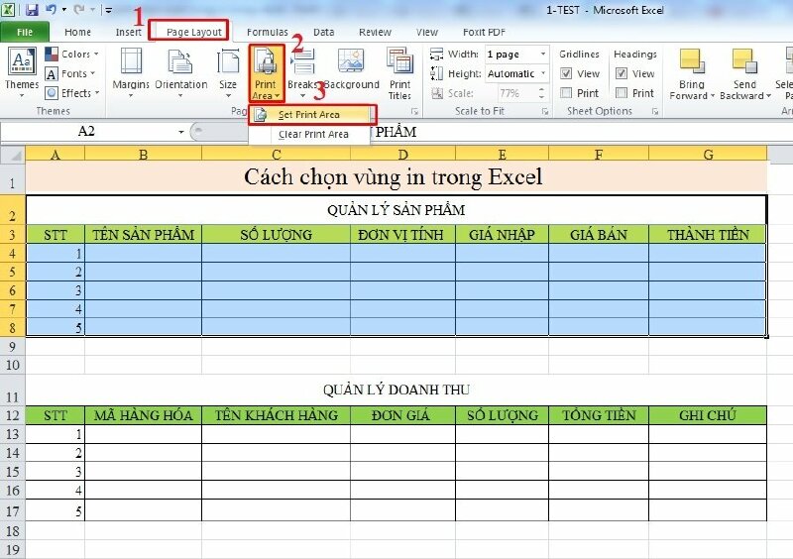The height and width of the screenshot is (559, 793).
Task: Toggle Gridlines View checkbox
Action: click(x=566, y=74)
